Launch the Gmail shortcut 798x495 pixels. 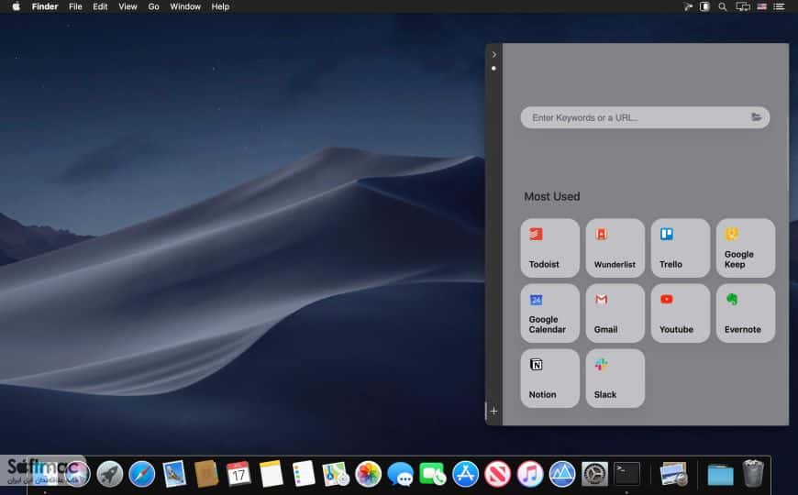[615, 313]
